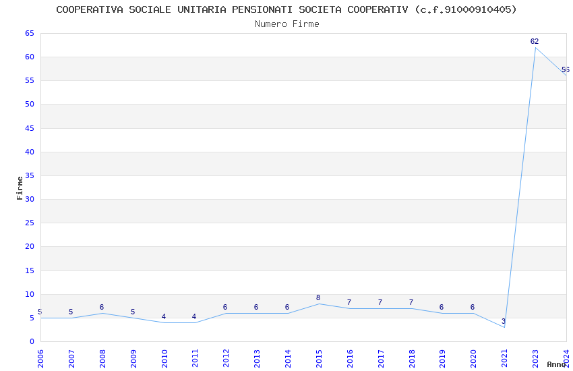
Task: Click the 50 tick on the y-axis
Action: click(29, 105)
